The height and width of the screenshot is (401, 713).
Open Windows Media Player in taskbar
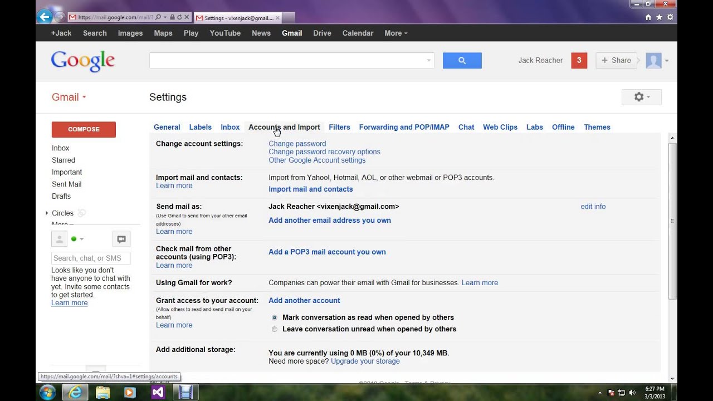tap(130, 392)
